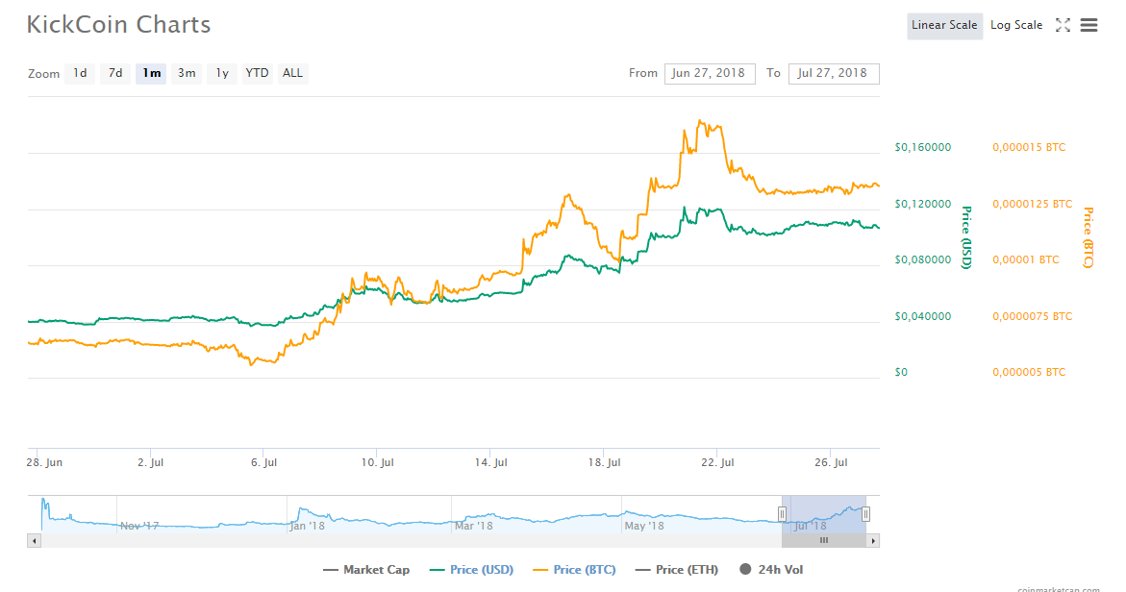Zoom chart to 1y

click(222, 73)
